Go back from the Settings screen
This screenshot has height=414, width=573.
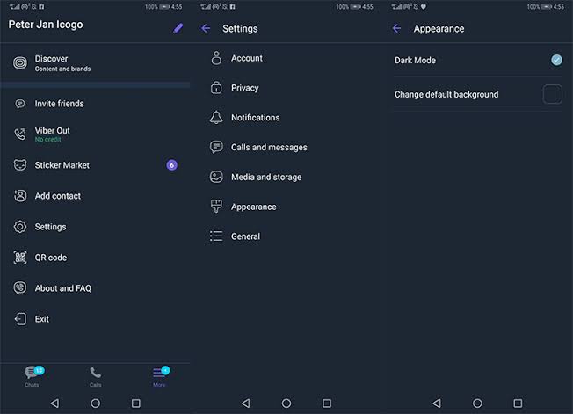tap(206, 28)
